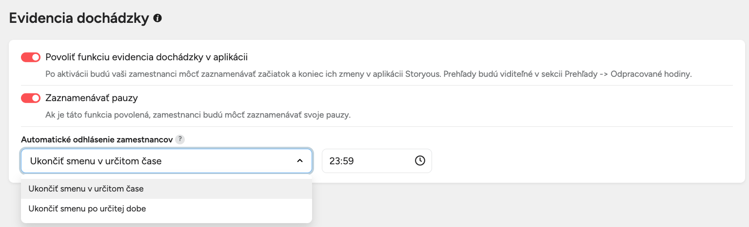Collapse dropdown using the chevron arrow
749x227 pixels.
click(x=299, y=160)
